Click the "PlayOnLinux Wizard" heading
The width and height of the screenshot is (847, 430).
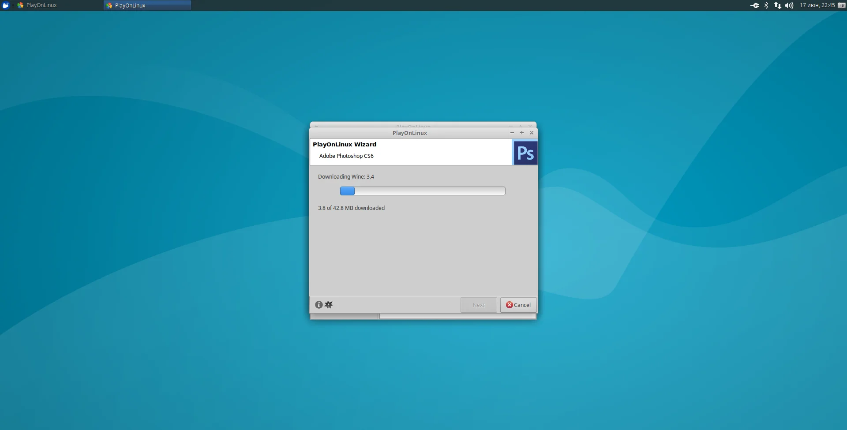click(345, 144)
